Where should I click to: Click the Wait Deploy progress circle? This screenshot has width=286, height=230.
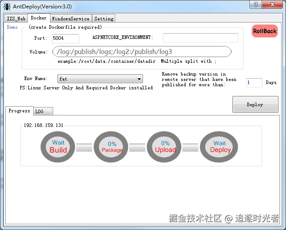219,147
